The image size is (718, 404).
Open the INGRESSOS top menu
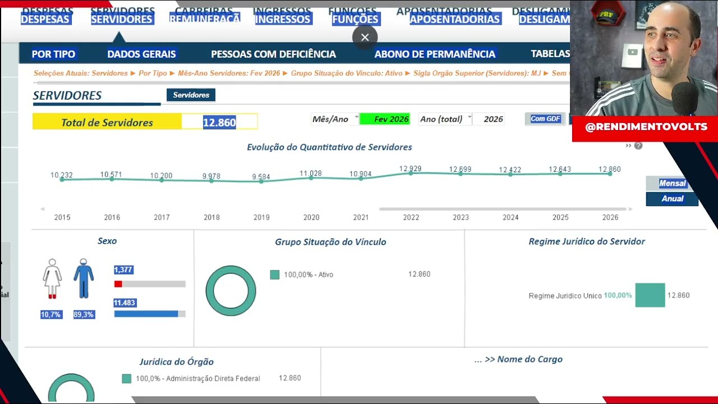click(283, 19)
